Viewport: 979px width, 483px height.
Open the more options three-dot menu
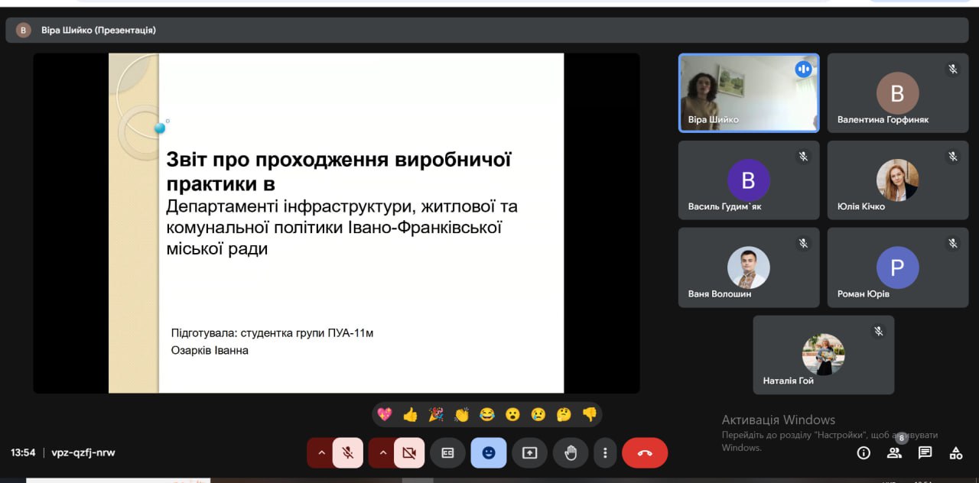pos(605,452)
